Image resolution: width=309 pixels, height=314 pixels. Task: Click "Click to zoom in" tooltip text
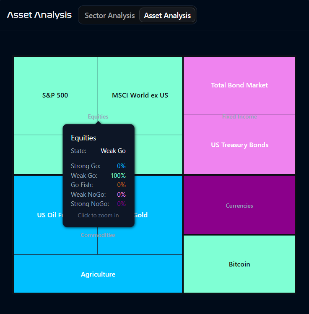(x=98, y=215)
